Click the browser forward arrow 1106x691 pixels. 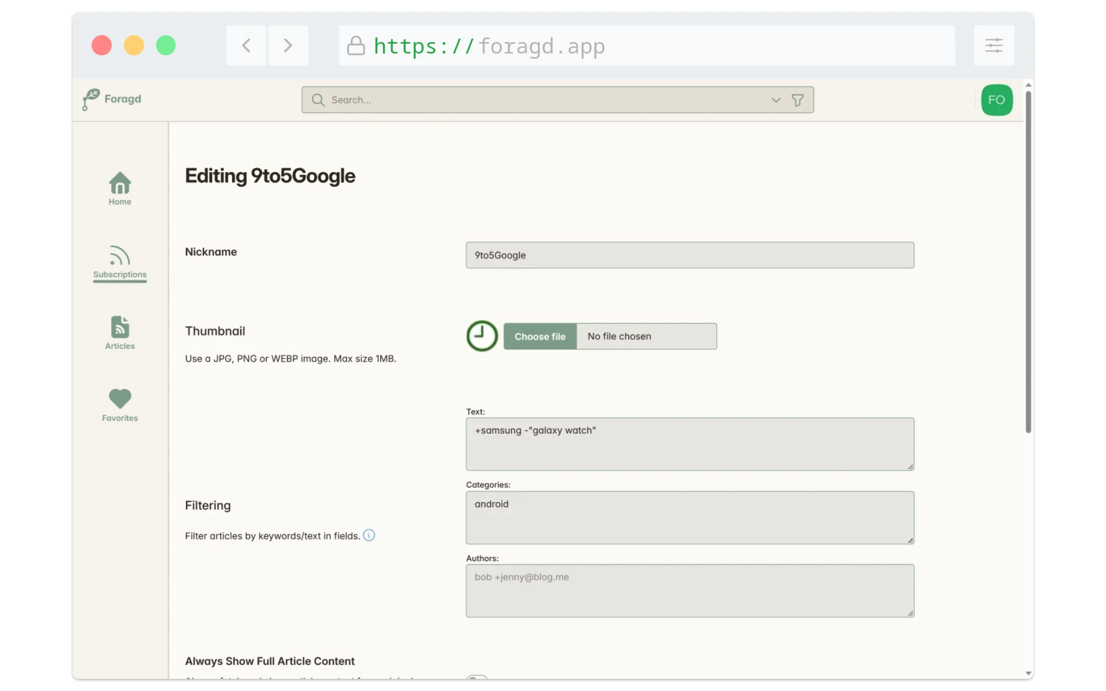288,45
